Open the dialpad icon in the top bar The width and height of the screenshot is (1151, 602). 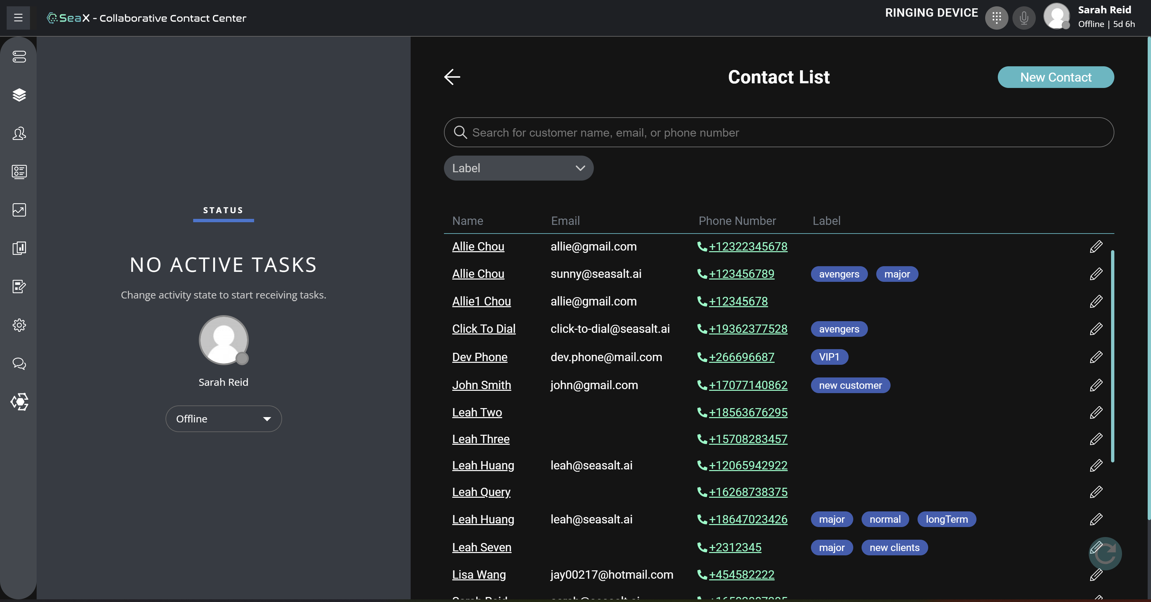[996, 18]
